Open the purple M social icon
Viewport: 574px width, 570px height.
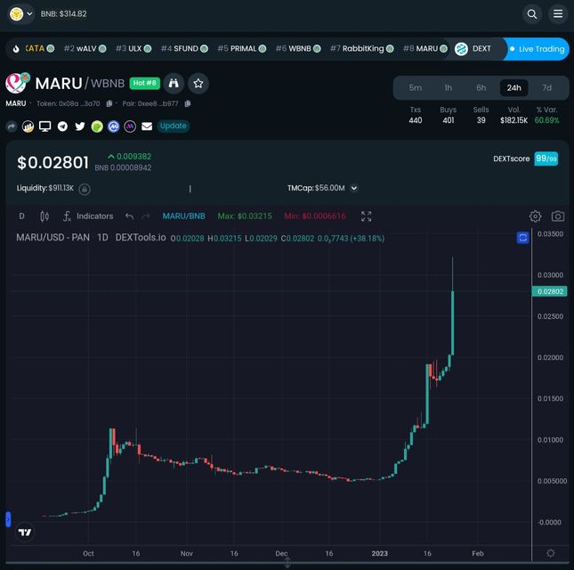tap(130, 126)
